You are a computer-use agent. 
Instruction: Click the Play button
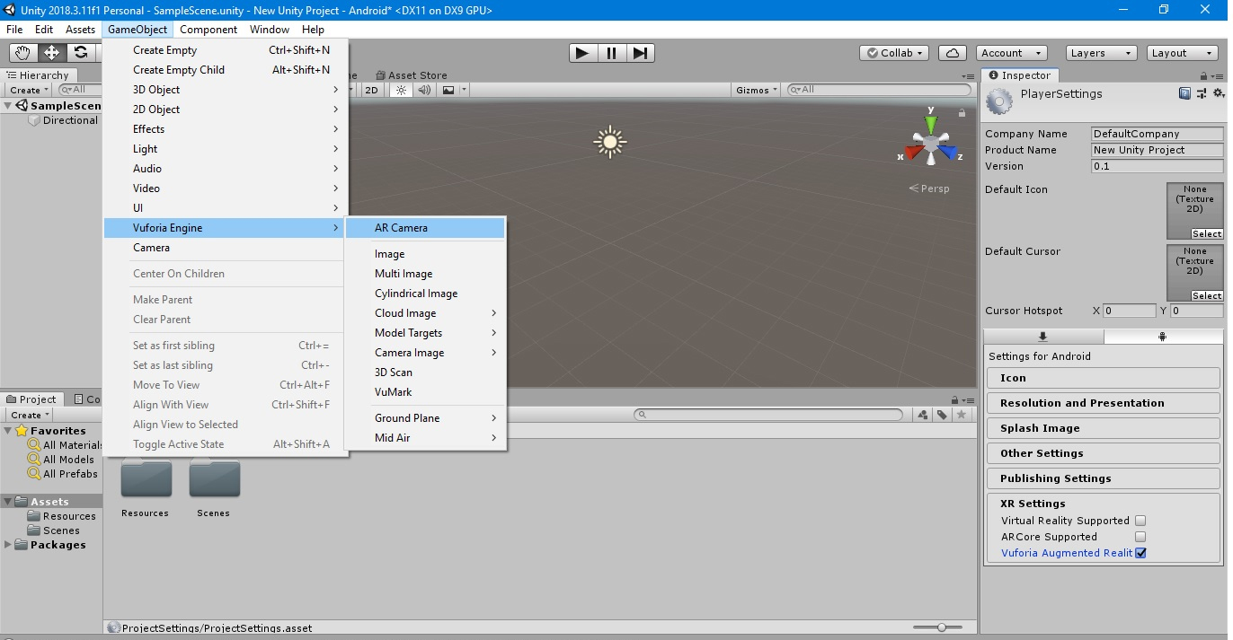[x=582, y=53]
